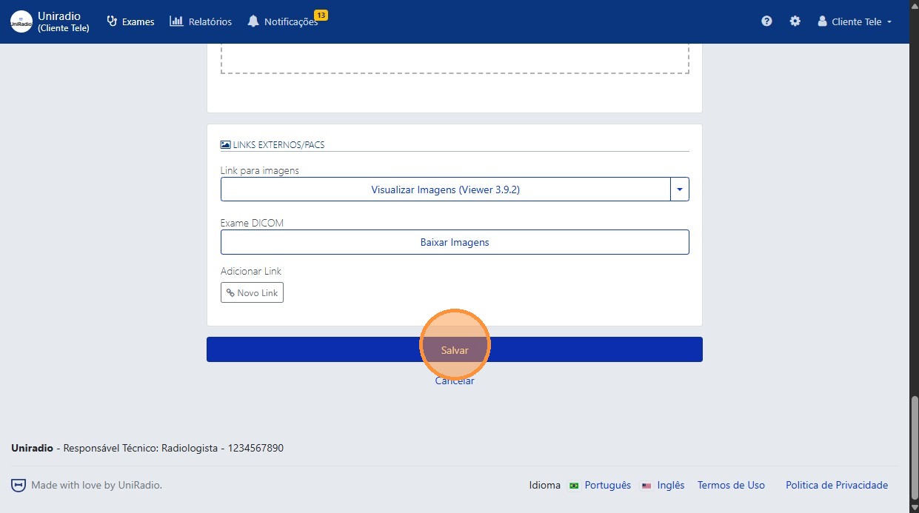This screenshot has height=513, width=919.
Task: Click Visualizar Imagens (Viewer 3.9.2) button
Action: pos(445,190)
